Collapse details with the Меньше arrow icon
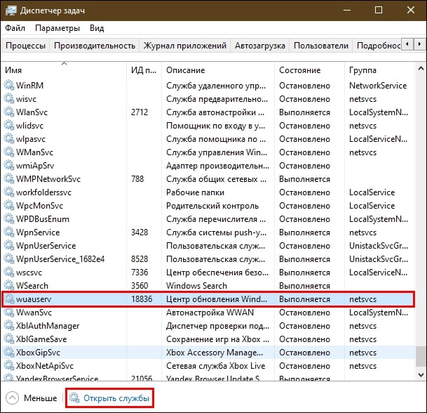 12,398
